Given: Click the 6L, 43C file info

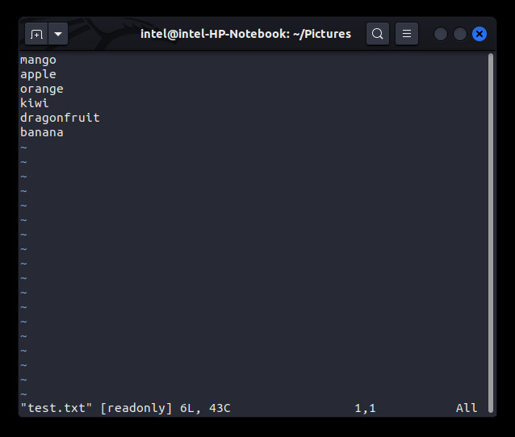Looking at the screenshot, I should pos(205,408).
